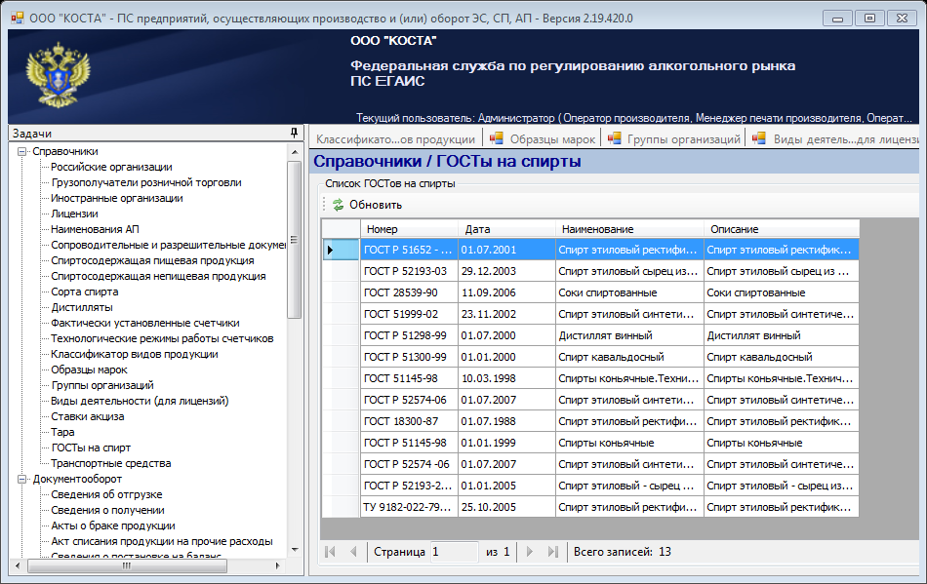Click the page number input field
Image resolution: width=927 pixels, height=584 pixels.
(454, 552)
